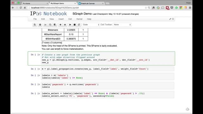The image size is (203, 114).
Task: Copy the selected cell with the toolbar copy icon
Action: point(50,25)
